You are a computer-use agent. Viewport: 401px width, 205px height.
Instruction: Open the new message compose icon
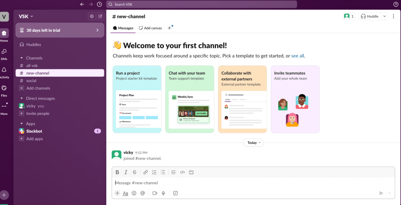100,16
